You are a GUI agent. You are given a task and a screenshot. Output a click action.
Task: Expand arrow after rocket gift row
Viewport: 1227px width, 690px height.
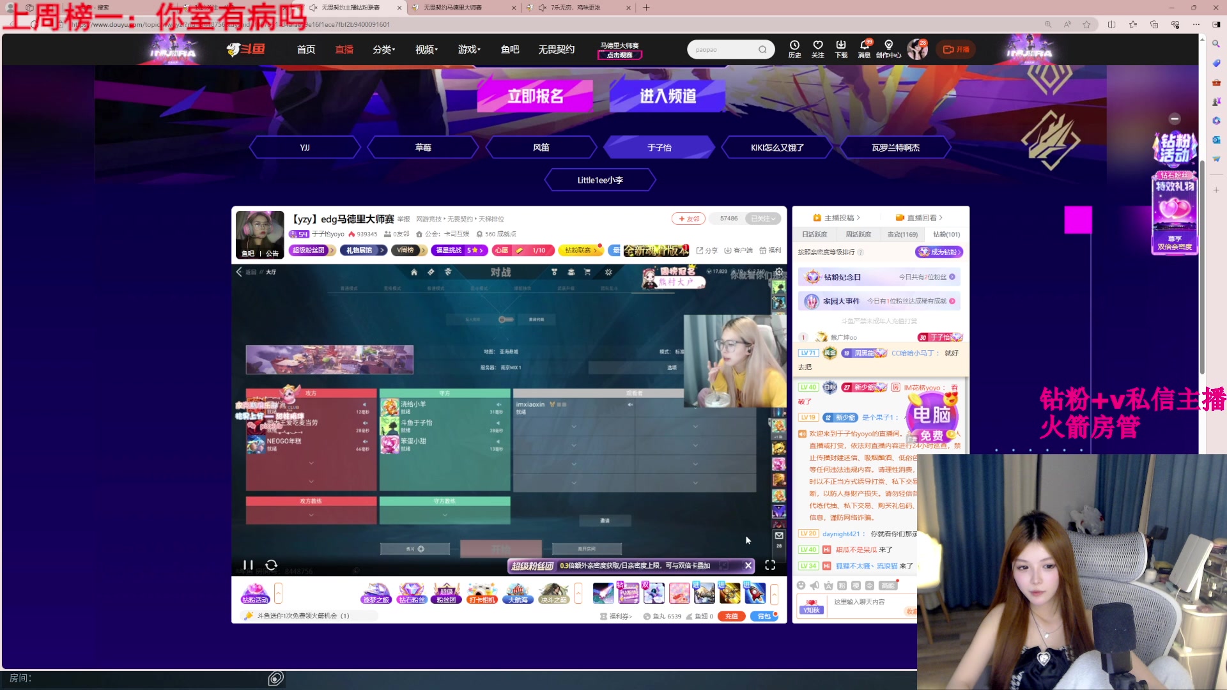coord(775,594)
